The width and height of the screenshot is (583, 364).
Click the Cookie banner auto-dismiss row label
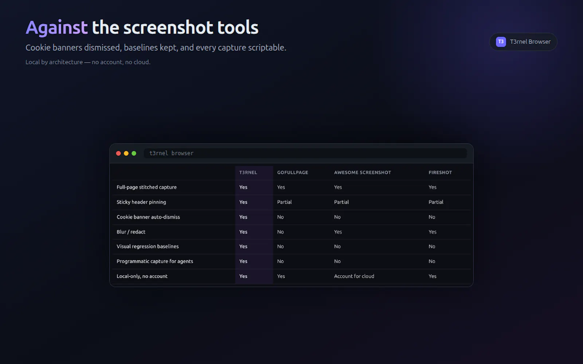pyautogui.click(x=148, y=217)
